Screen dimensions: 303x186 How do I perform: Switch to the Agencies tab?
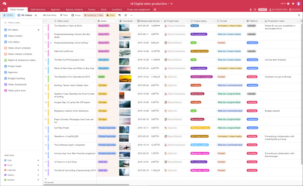(x=55, y=9)
